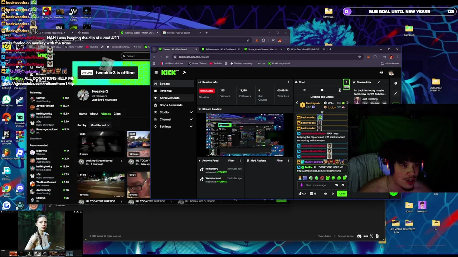Open Activity Feed Filter dropdown
Image resolution: width=458 pixels, height=257 pixels.
(232, 161)
